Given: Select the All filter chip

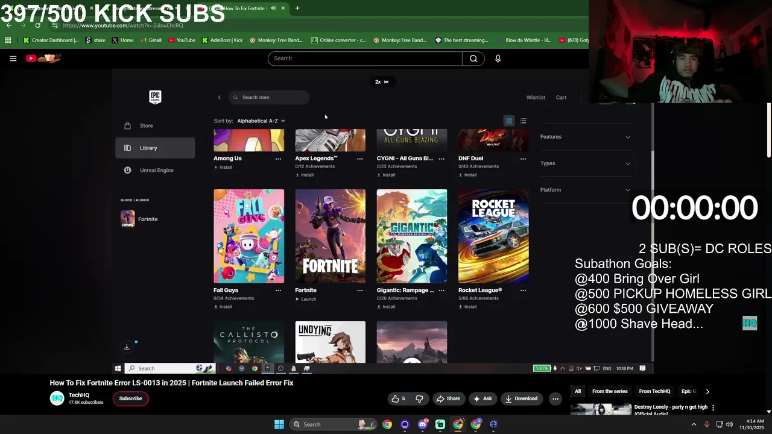Looking at the screenshot, I should click(x=578, y=391).
